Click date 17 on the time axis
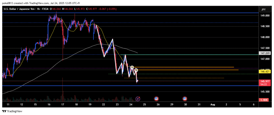The width and height of the screenshot is (274, 115). 62,104
